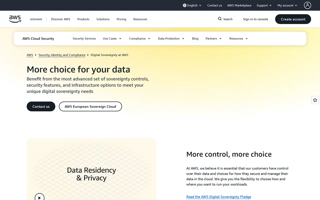Click the AWS logo
Viewport: 320px width, 200px height.
[15, 19]
